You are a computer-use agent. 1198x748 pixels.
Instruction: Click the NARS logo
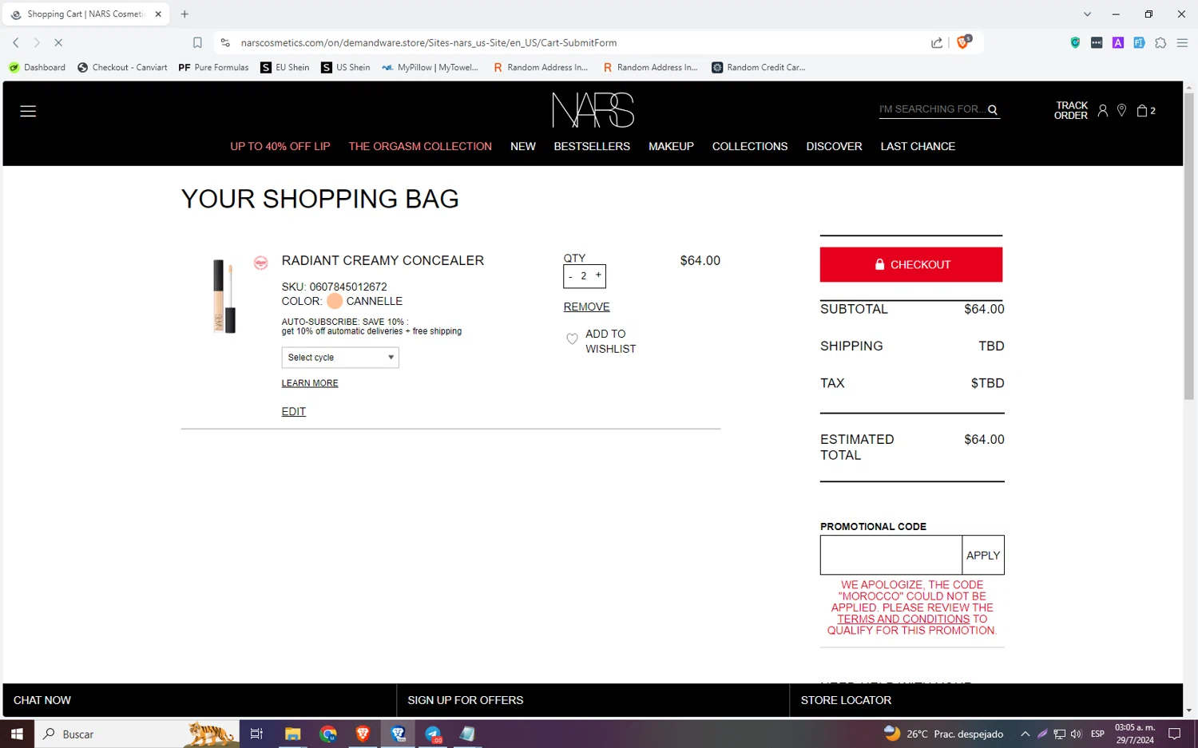593,110
